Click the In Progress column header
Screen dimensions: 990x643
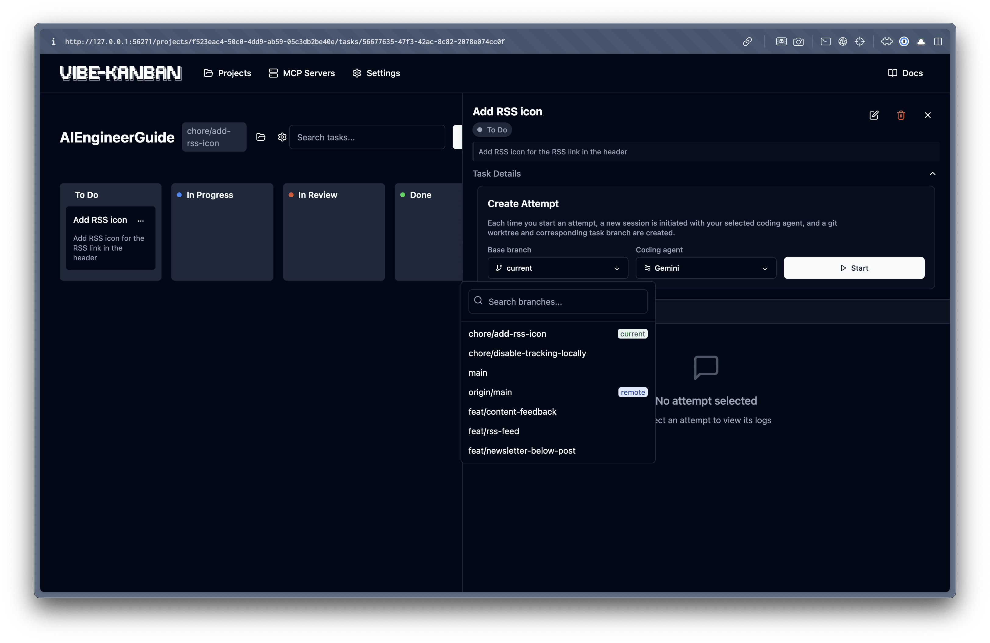[210, 195]
